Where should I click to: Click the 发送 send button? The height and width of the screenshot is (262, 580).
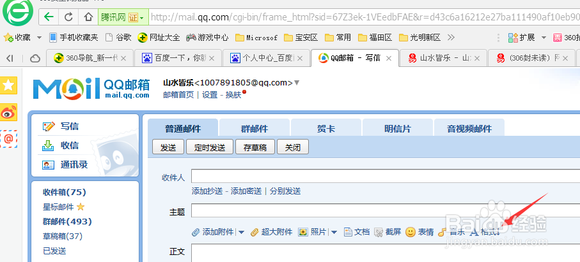tap(168, 147)
